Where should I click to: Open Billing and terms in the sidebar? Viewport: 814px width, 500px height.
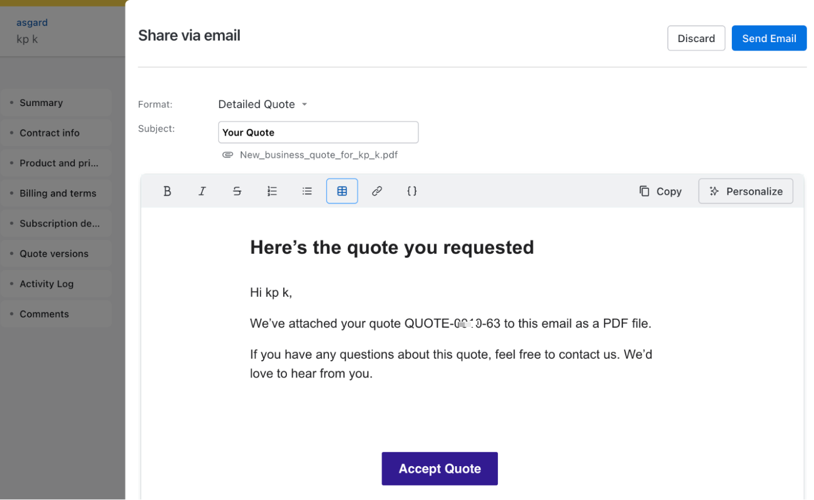pos(58,193)
